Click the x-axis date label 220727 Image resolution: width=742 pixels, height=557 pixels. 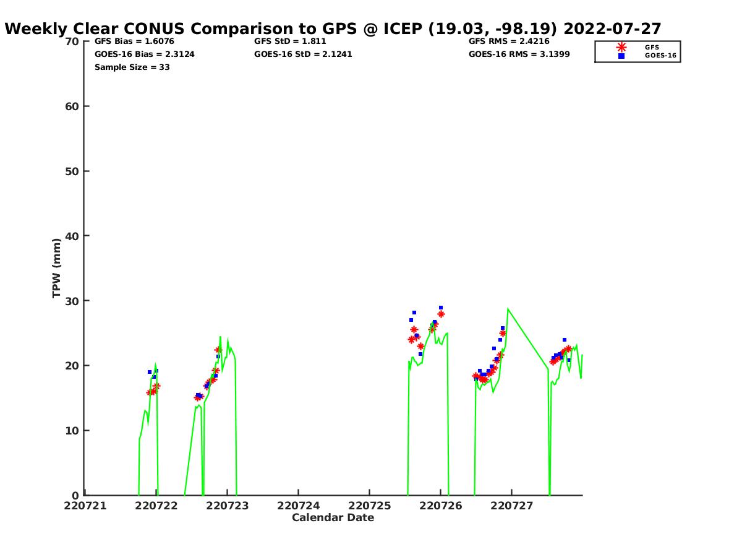[x=512, y=506]
